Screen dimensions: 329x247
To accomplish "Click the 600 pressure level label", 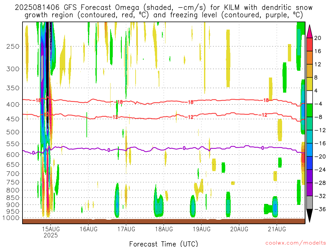I will pos(13,155).
